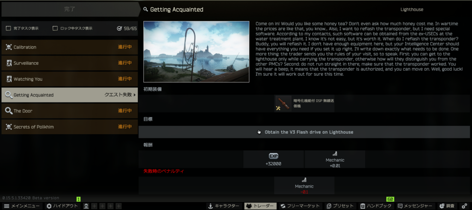Click the skull icon on Calibration task
This screenshot has width=472, height=210.
pos(9,47)
